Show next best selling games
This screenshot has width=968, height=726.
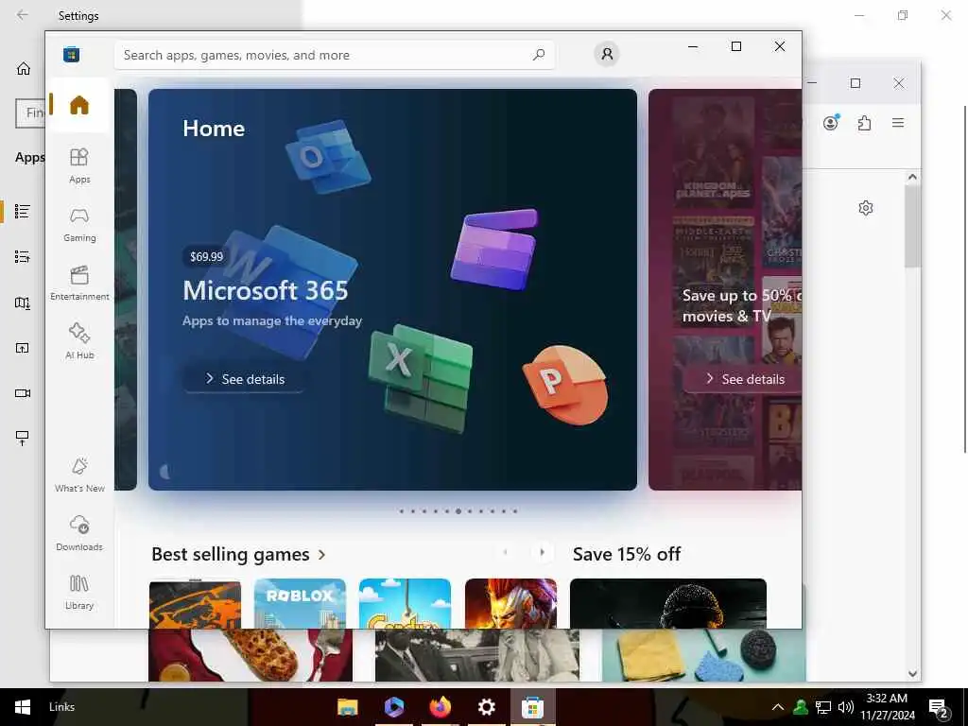point(542,552)
